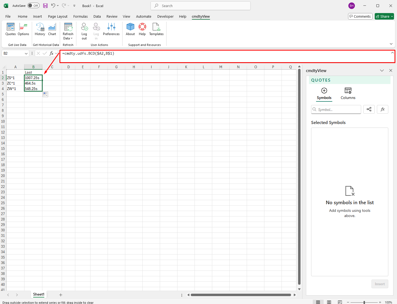
Task: Open the BH account profile icon
Action: click(352, 6)
